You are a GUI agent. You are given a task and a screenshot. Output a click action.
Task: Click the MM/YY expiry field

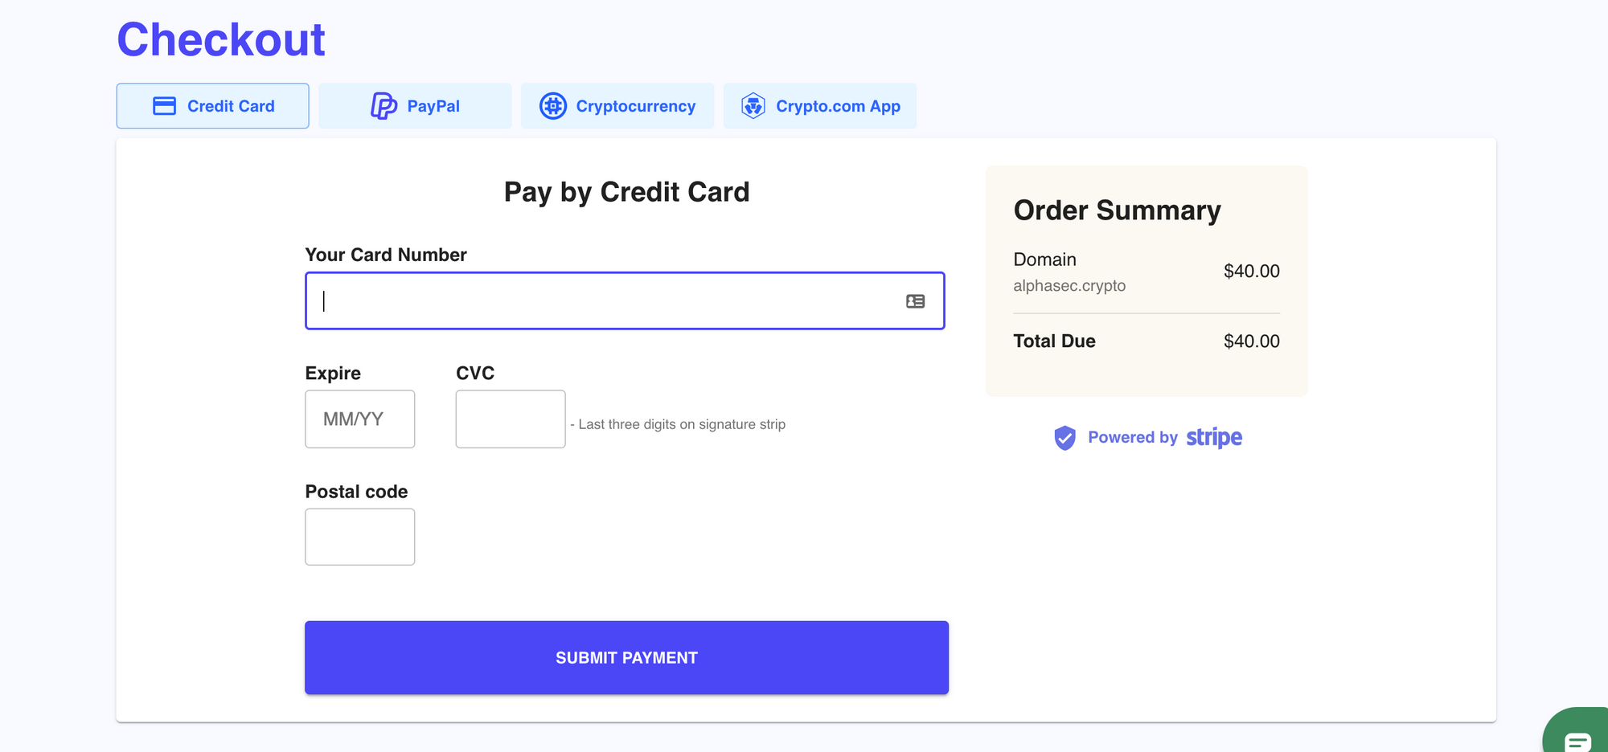359,419
